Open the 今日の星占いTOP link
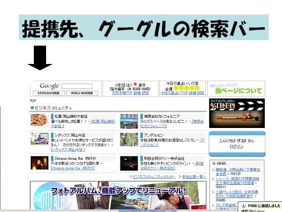Image resolution: width=282 pixels, height=212 pixels. pyautogui.click(x=174, y=93)
